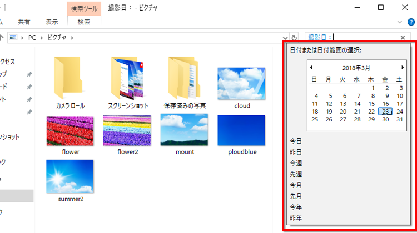Pick March 23 in the calendar

pyautogui.click(x=385, y=112)
